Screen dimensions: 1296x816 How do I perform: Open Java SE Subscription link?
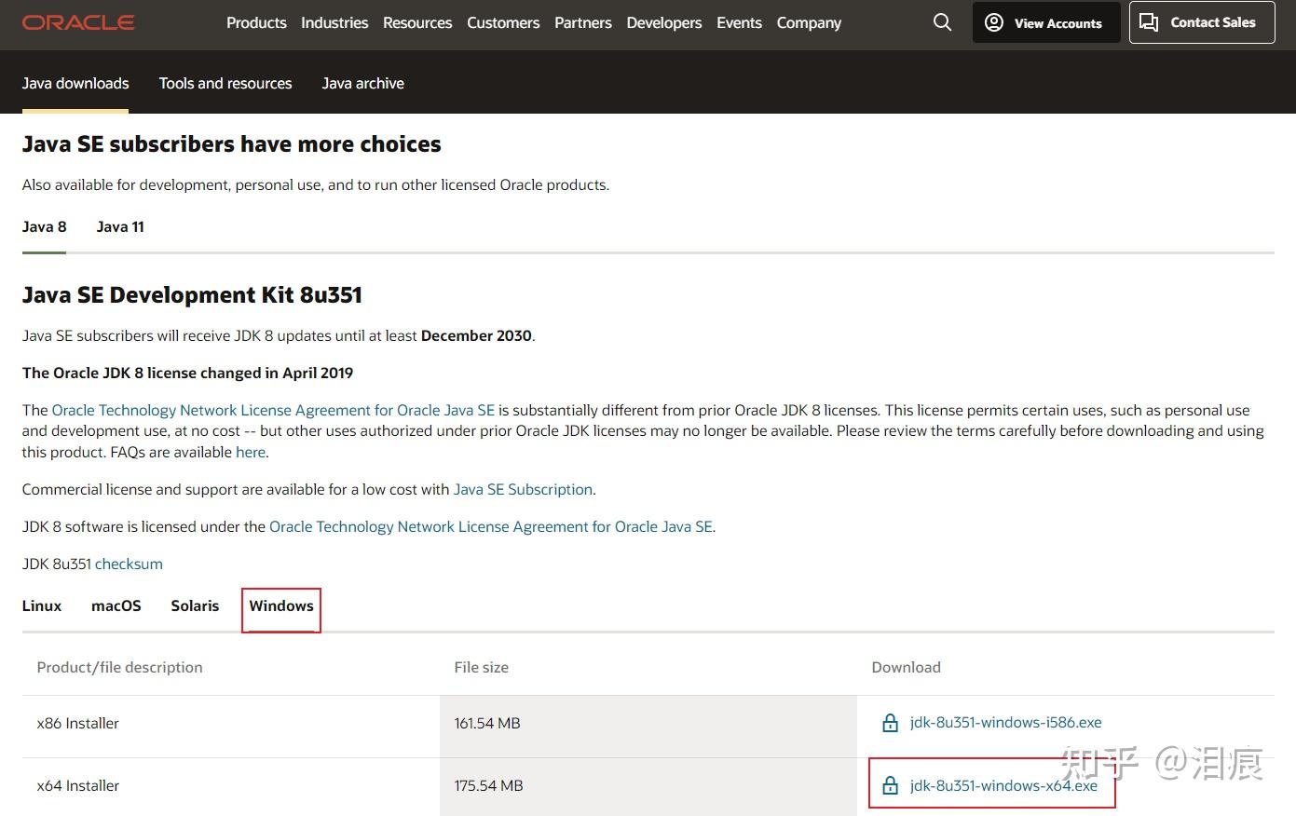(x=523, y=489)
